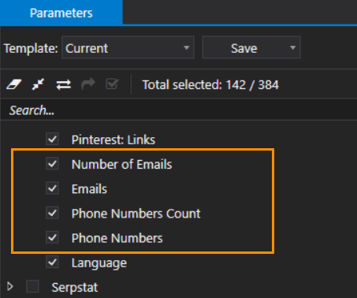Uncheck the Phone Numbers checkbox

[x=52, y=237]
